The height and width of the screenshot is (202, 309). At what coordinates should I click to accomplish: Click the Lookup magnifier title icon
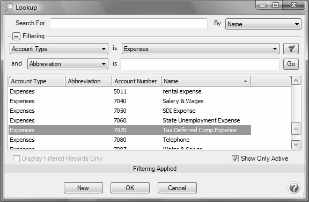(9, 8)
